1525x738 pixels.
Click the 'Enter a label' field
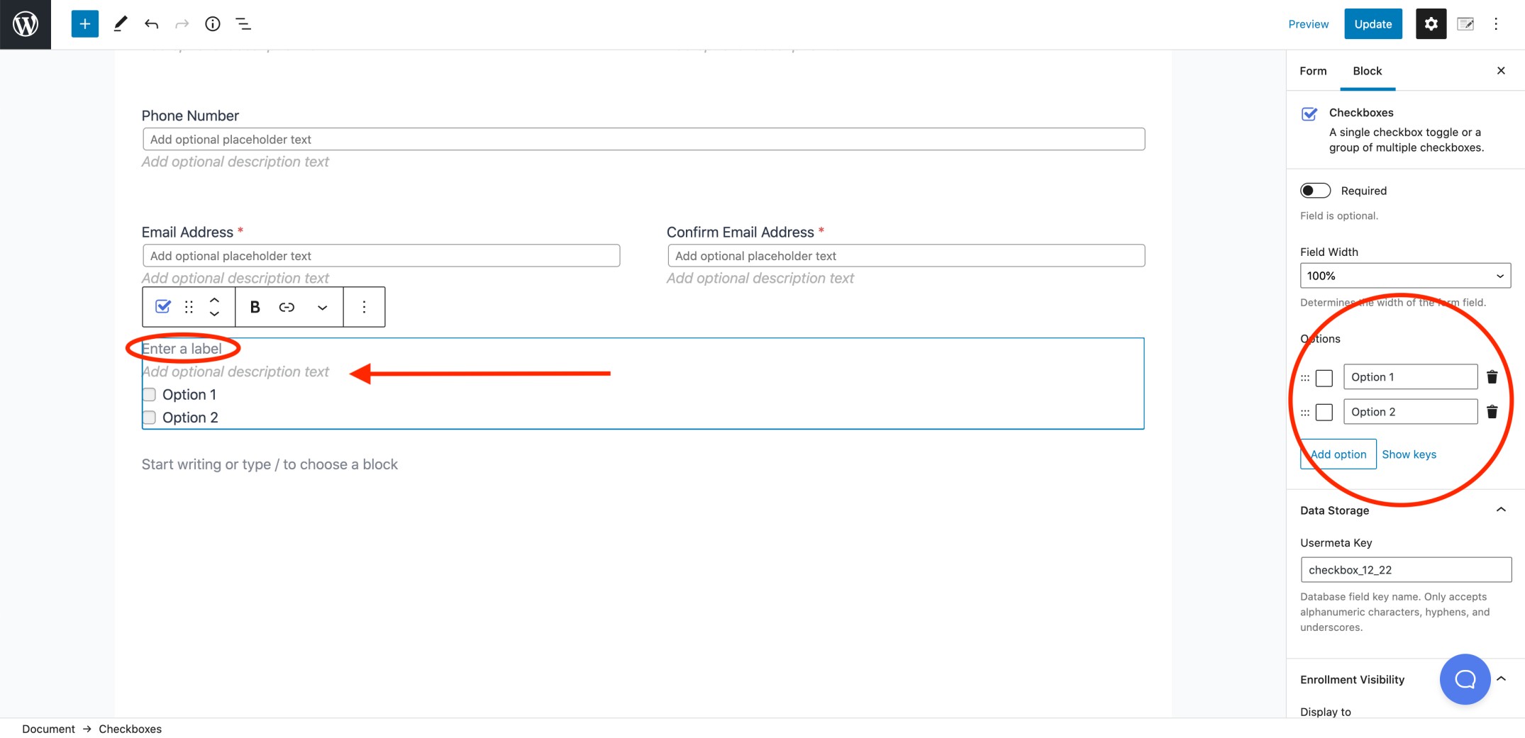tap(182, 348)
